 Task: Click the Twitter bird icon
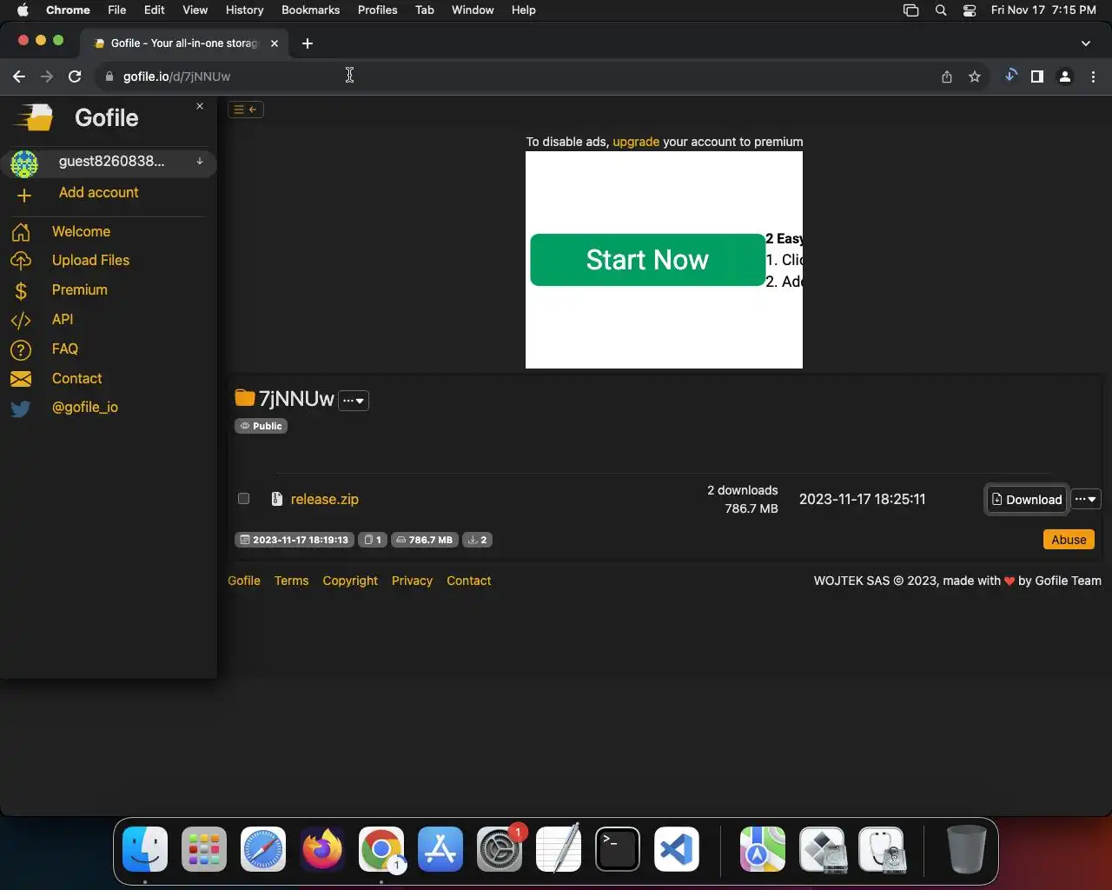tap(21, 408)
